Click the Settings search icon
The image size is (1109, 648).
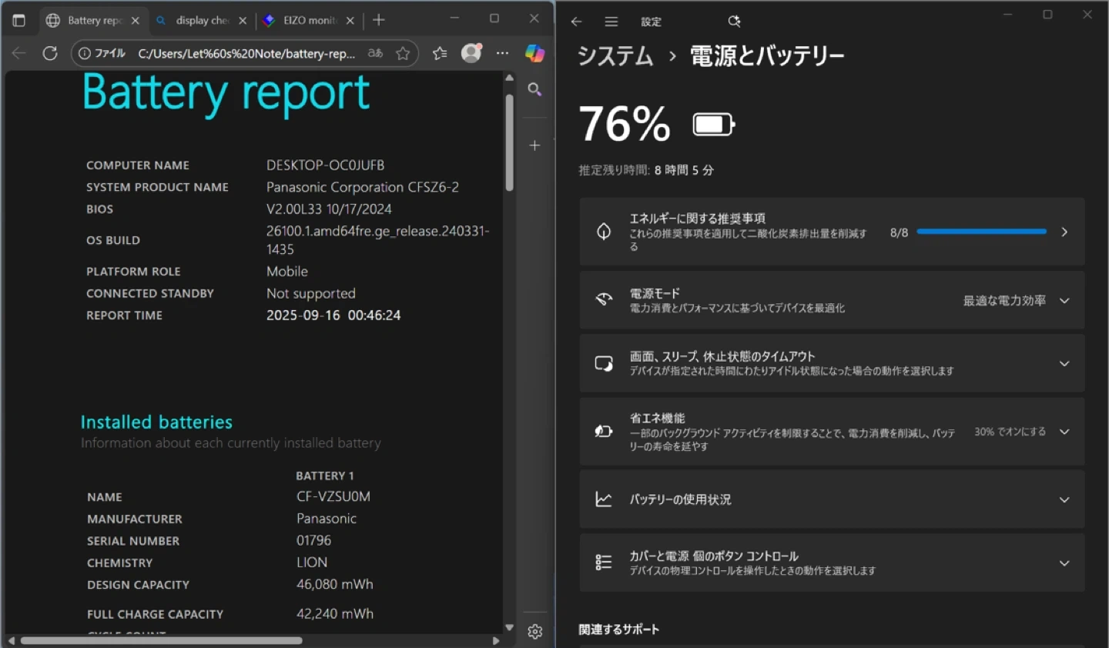734,22
